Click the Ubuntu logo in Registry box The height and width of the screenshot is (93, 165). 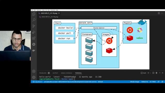point(130,30)
